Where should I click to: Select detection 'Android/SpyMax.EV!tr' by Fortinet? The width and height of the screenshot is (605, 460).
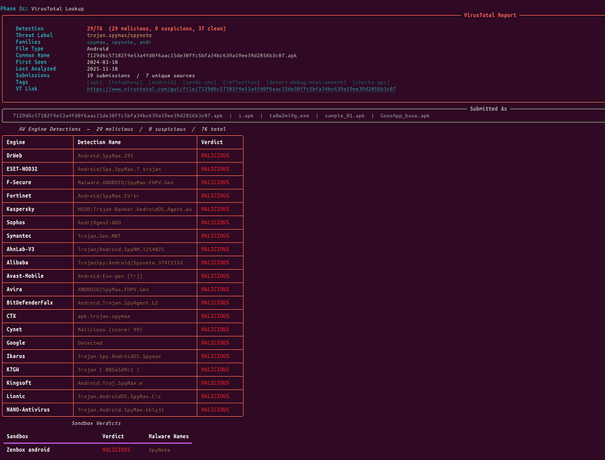pyautogui.click(x=108, y=196)
